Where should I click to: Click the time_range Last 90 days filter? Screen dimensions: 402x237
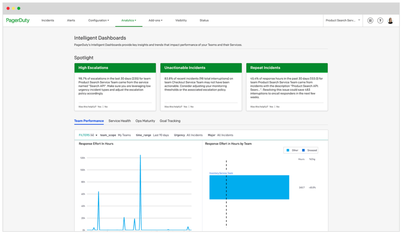click(x=152, y=135)
